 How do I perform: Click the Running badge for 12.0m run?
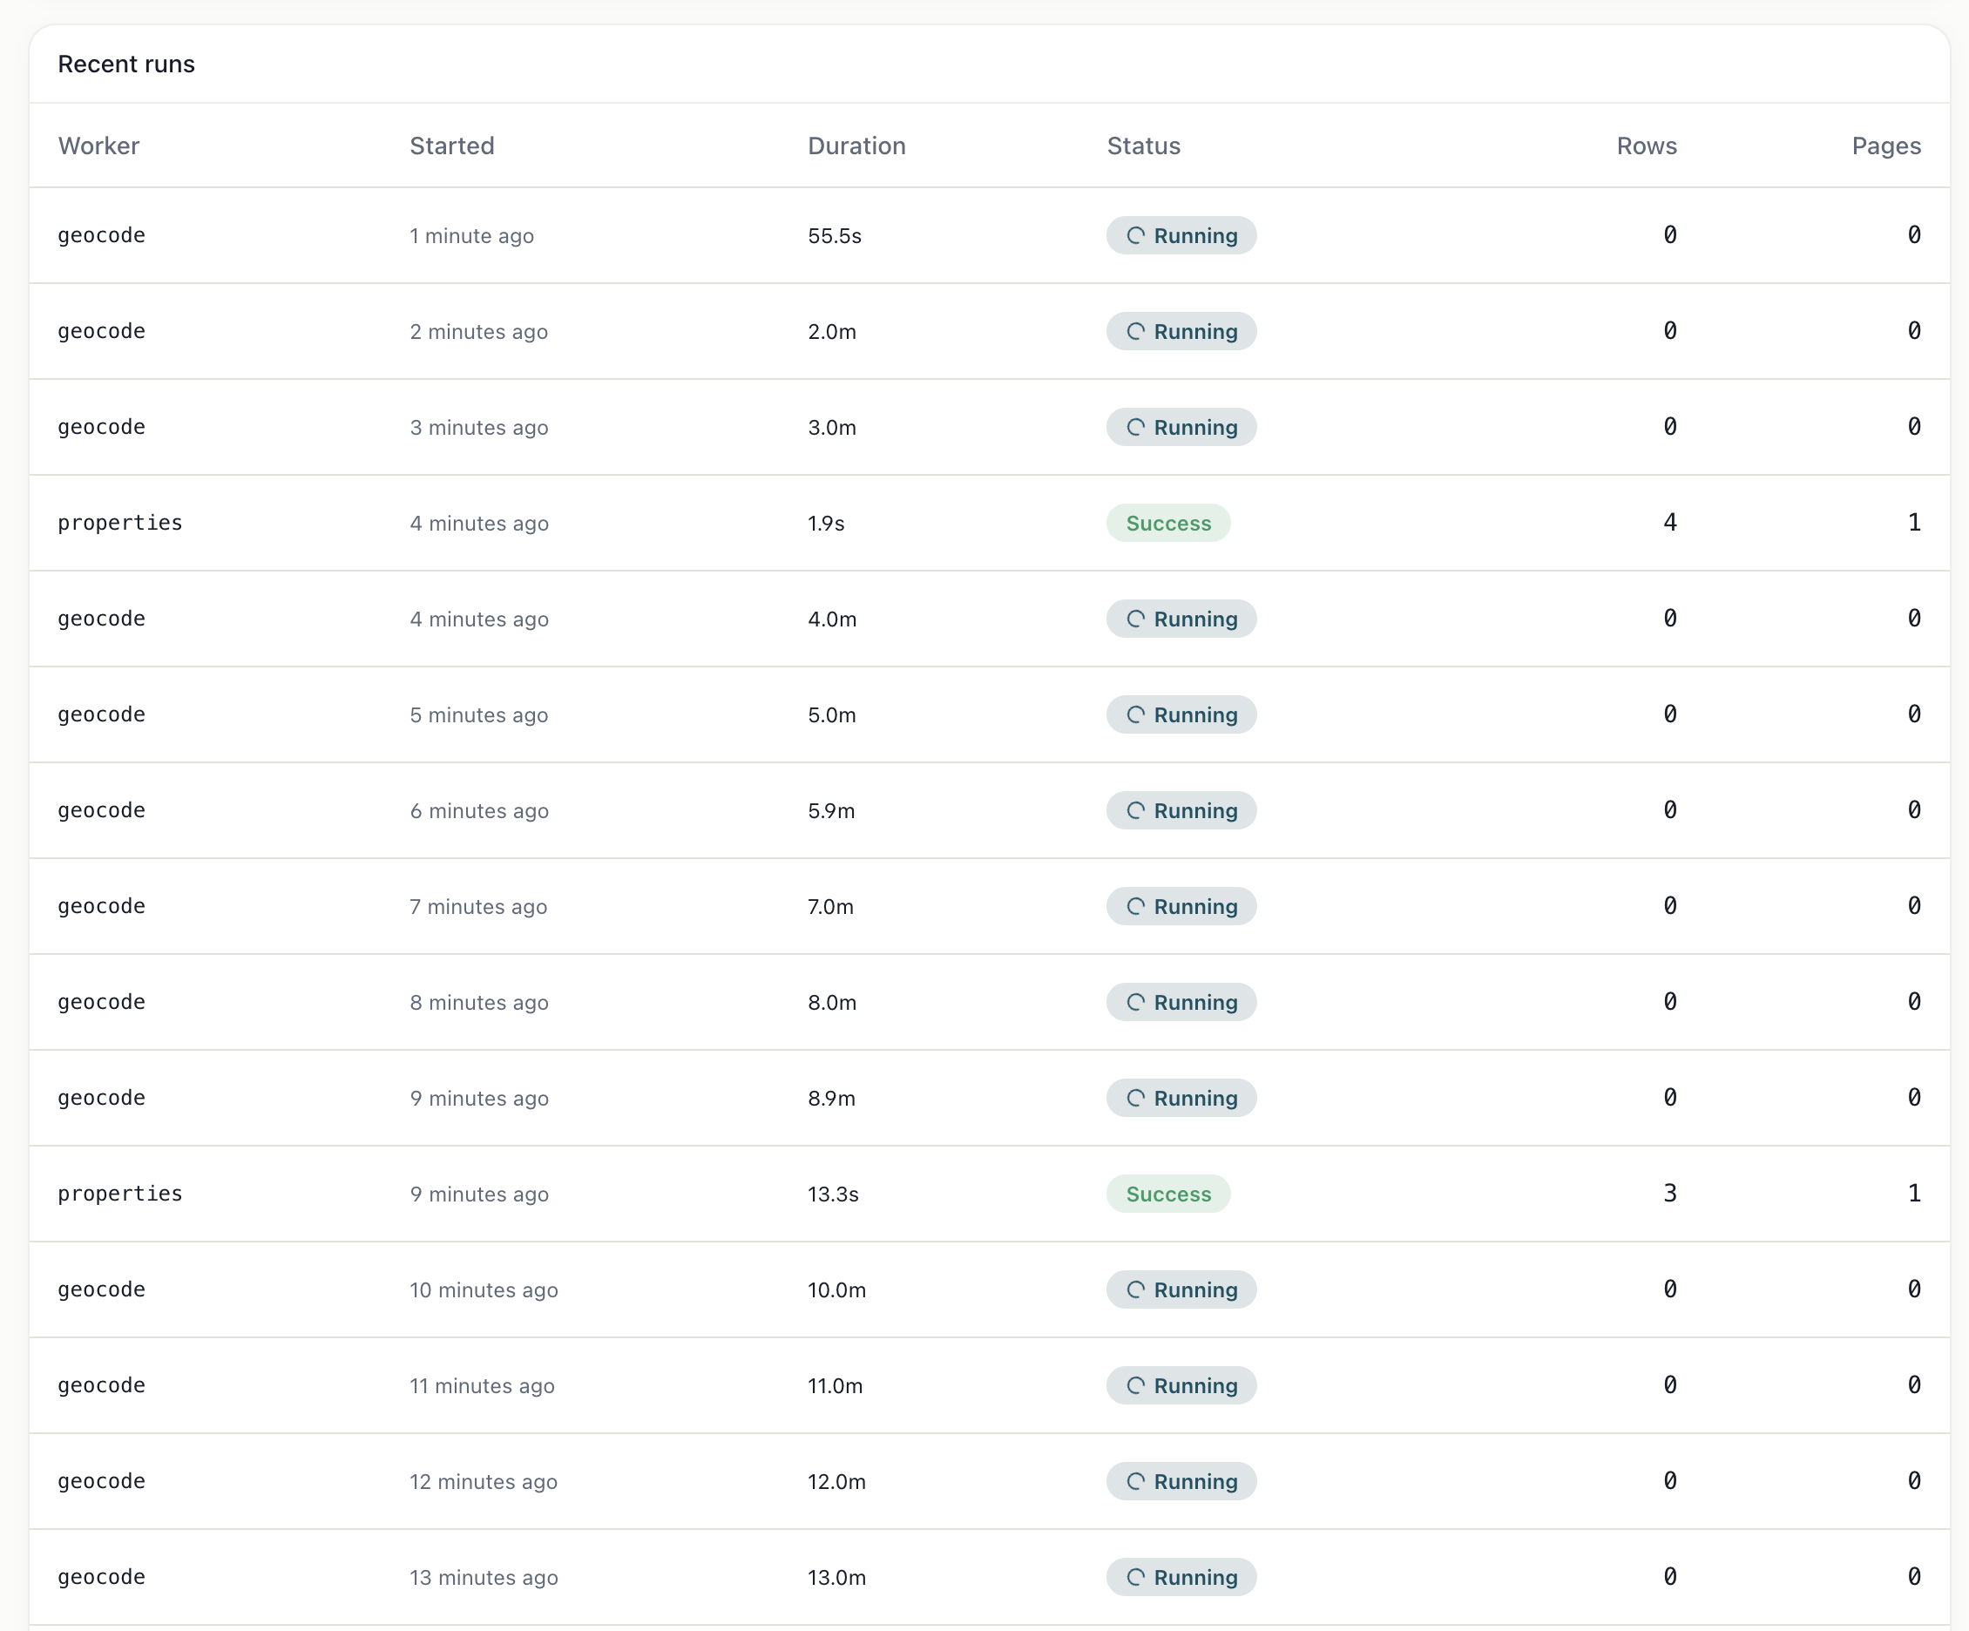point(1181,1481)
